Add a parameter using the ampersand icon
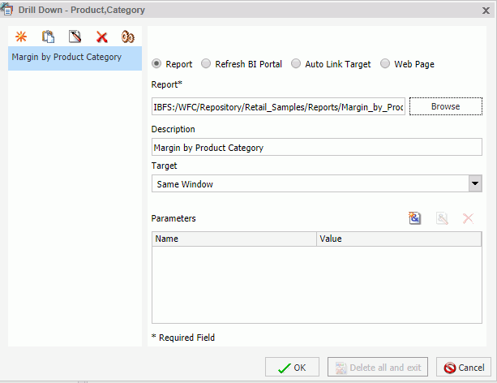The image size is (497, 383). tap(414, 218)
